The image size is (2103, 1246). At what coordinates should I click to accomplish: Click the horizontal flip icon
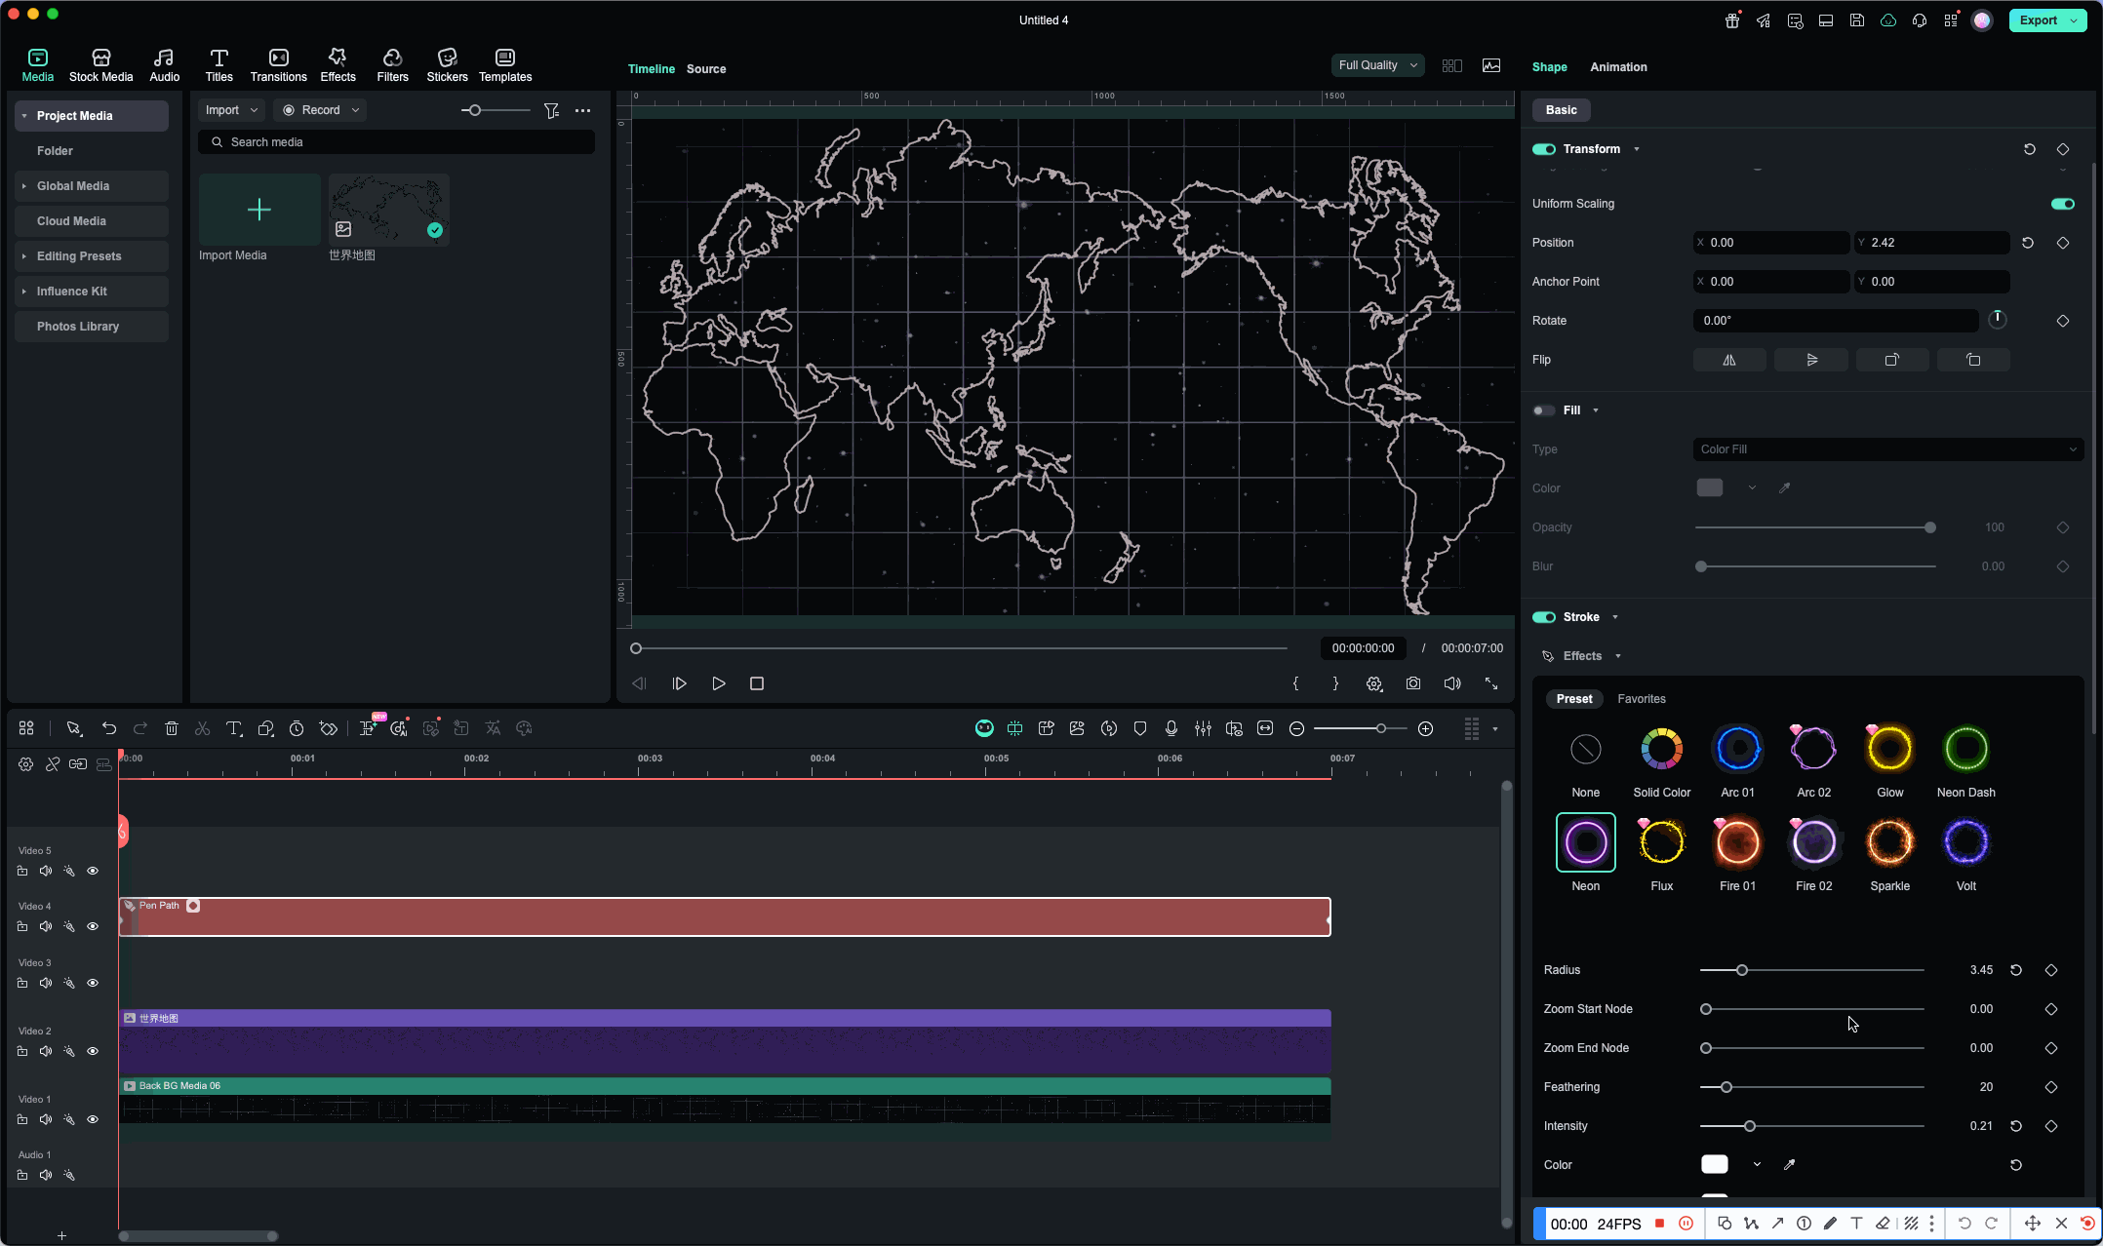coord(1729,360)
